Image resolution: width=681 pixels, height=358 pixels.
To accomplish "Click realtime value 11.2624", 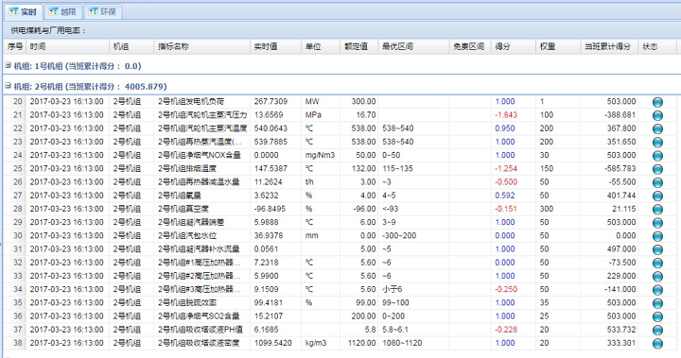I will 268,181.
